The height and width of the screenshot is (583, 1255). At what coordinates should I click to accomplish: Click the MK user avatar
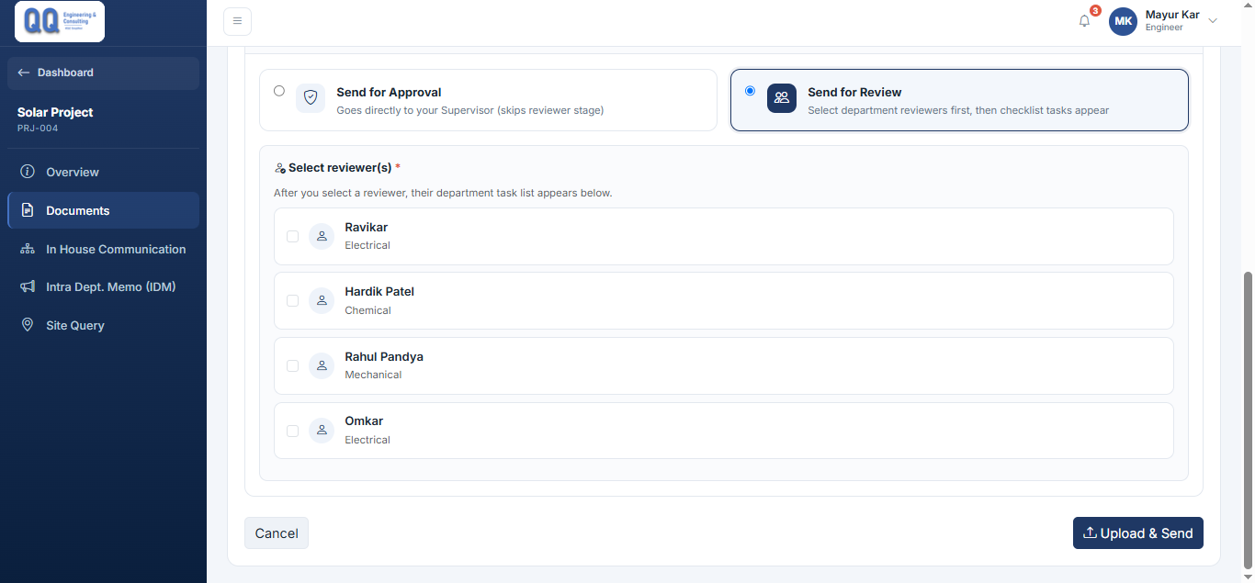point(1123,21)
